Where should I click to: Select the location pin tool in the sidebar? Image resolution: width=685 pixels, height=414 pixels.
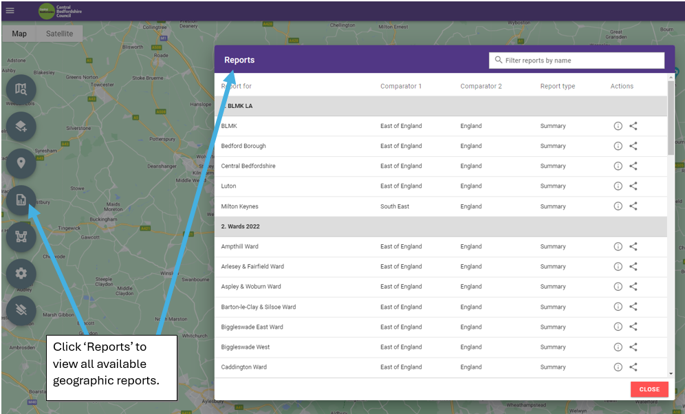[x=21, y=163]
